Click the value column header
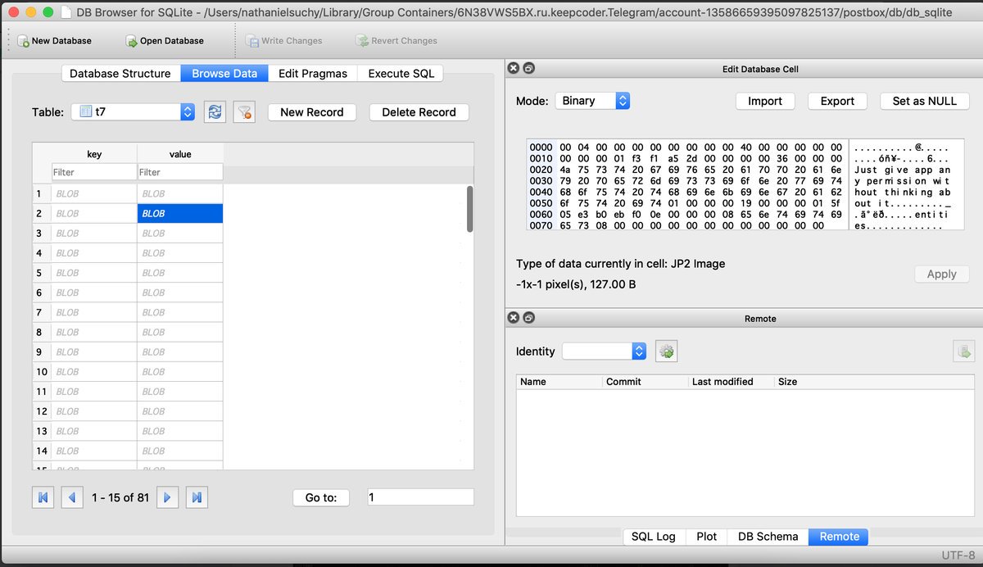983x567 pixels. pyautogui.click(x=180, y=154)
